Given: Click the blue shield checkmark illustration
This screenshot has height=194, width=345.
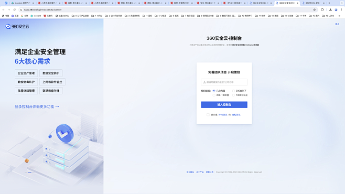Looking at the screenshot, I should click(x=64, y=133).
